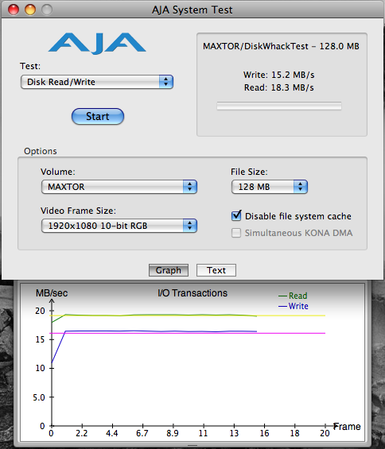Uncheck Disable file system cache
Viewport: 385px width, 449px height.
[236, 215]
